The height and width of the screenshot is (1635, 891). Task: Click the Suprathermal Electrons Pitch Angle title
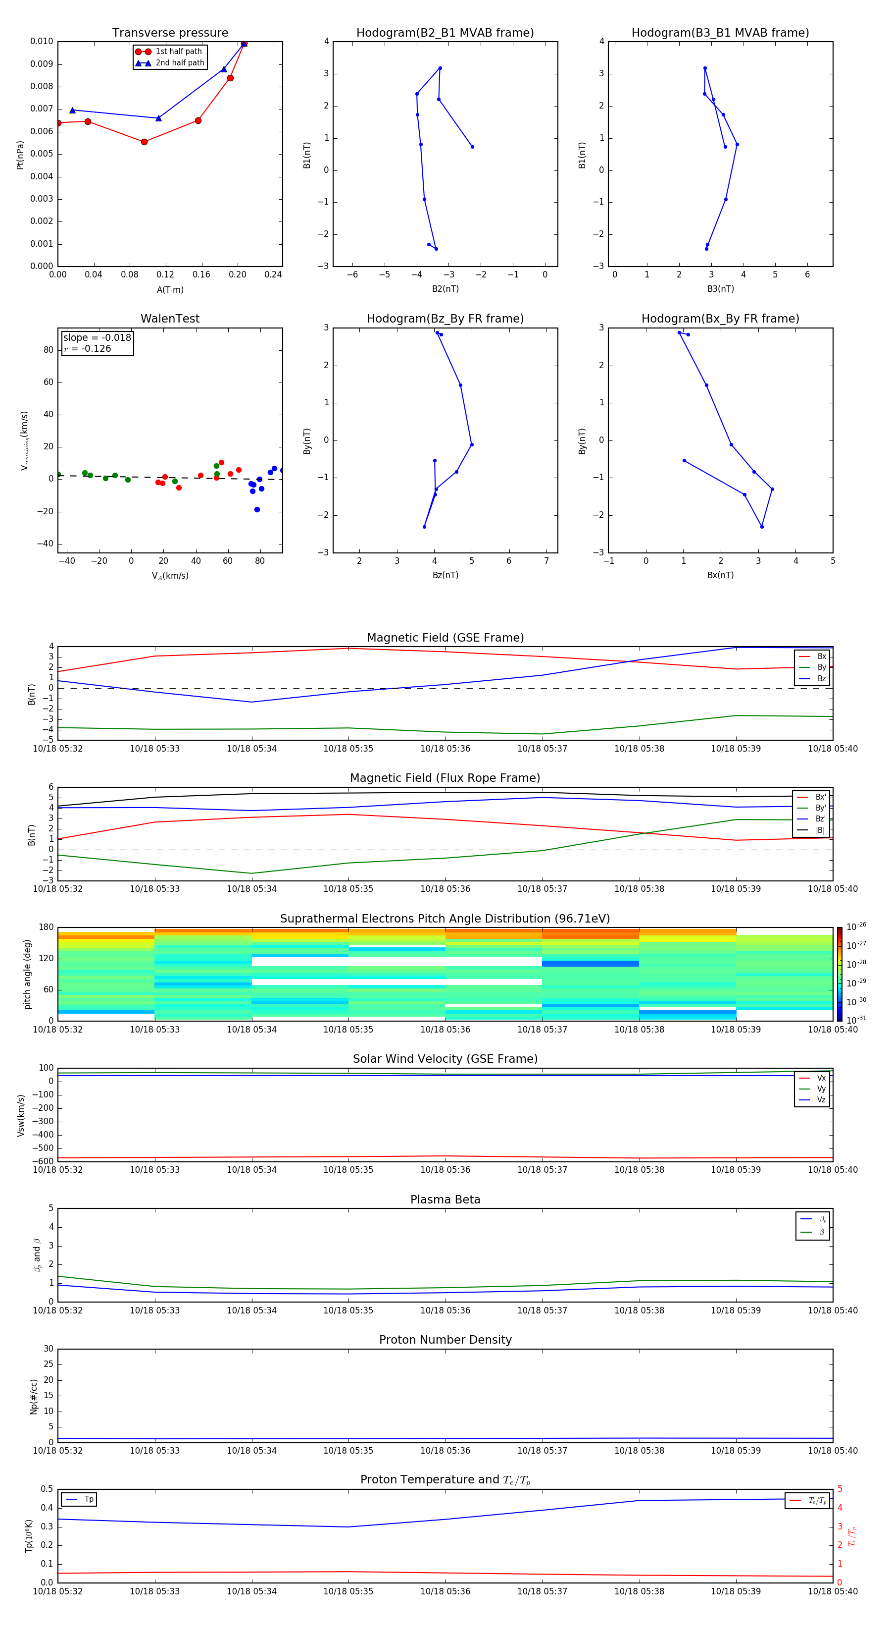tap(445, 919)
